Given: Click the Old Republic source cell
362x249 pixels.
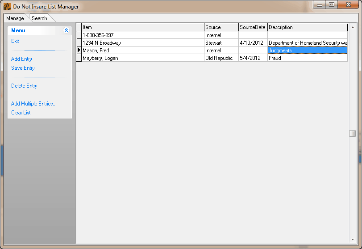Looking at the screenshot, I should (x=221, y=58).
